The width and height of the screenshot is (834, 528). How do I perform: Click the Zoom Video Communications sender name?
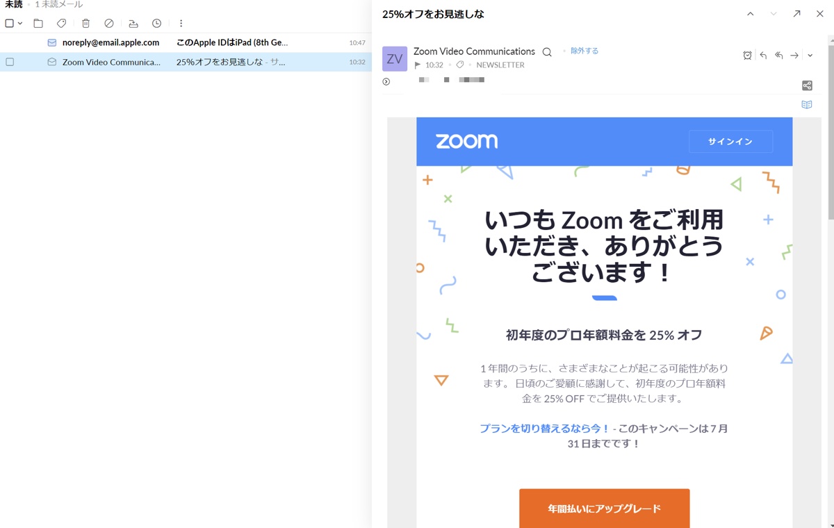coord(474,51)
